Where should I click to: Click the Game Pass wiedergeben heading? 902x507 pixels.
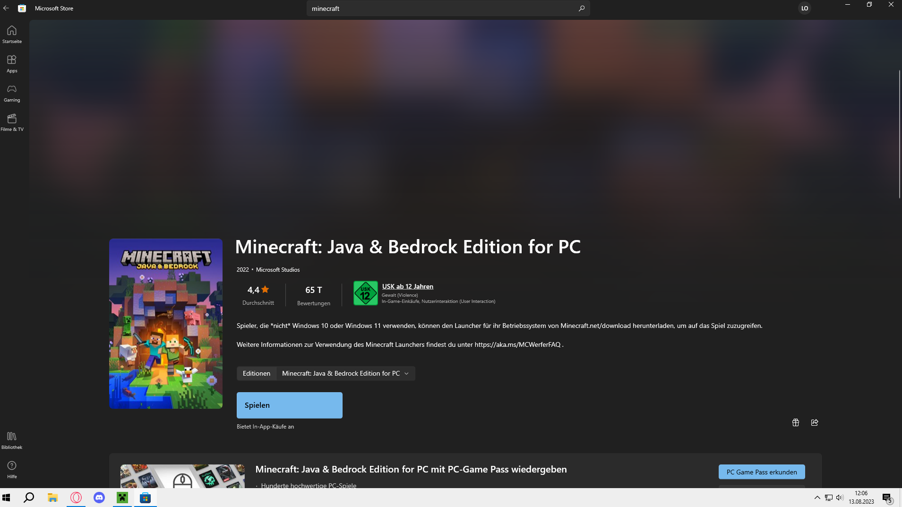tap(411, 469)
